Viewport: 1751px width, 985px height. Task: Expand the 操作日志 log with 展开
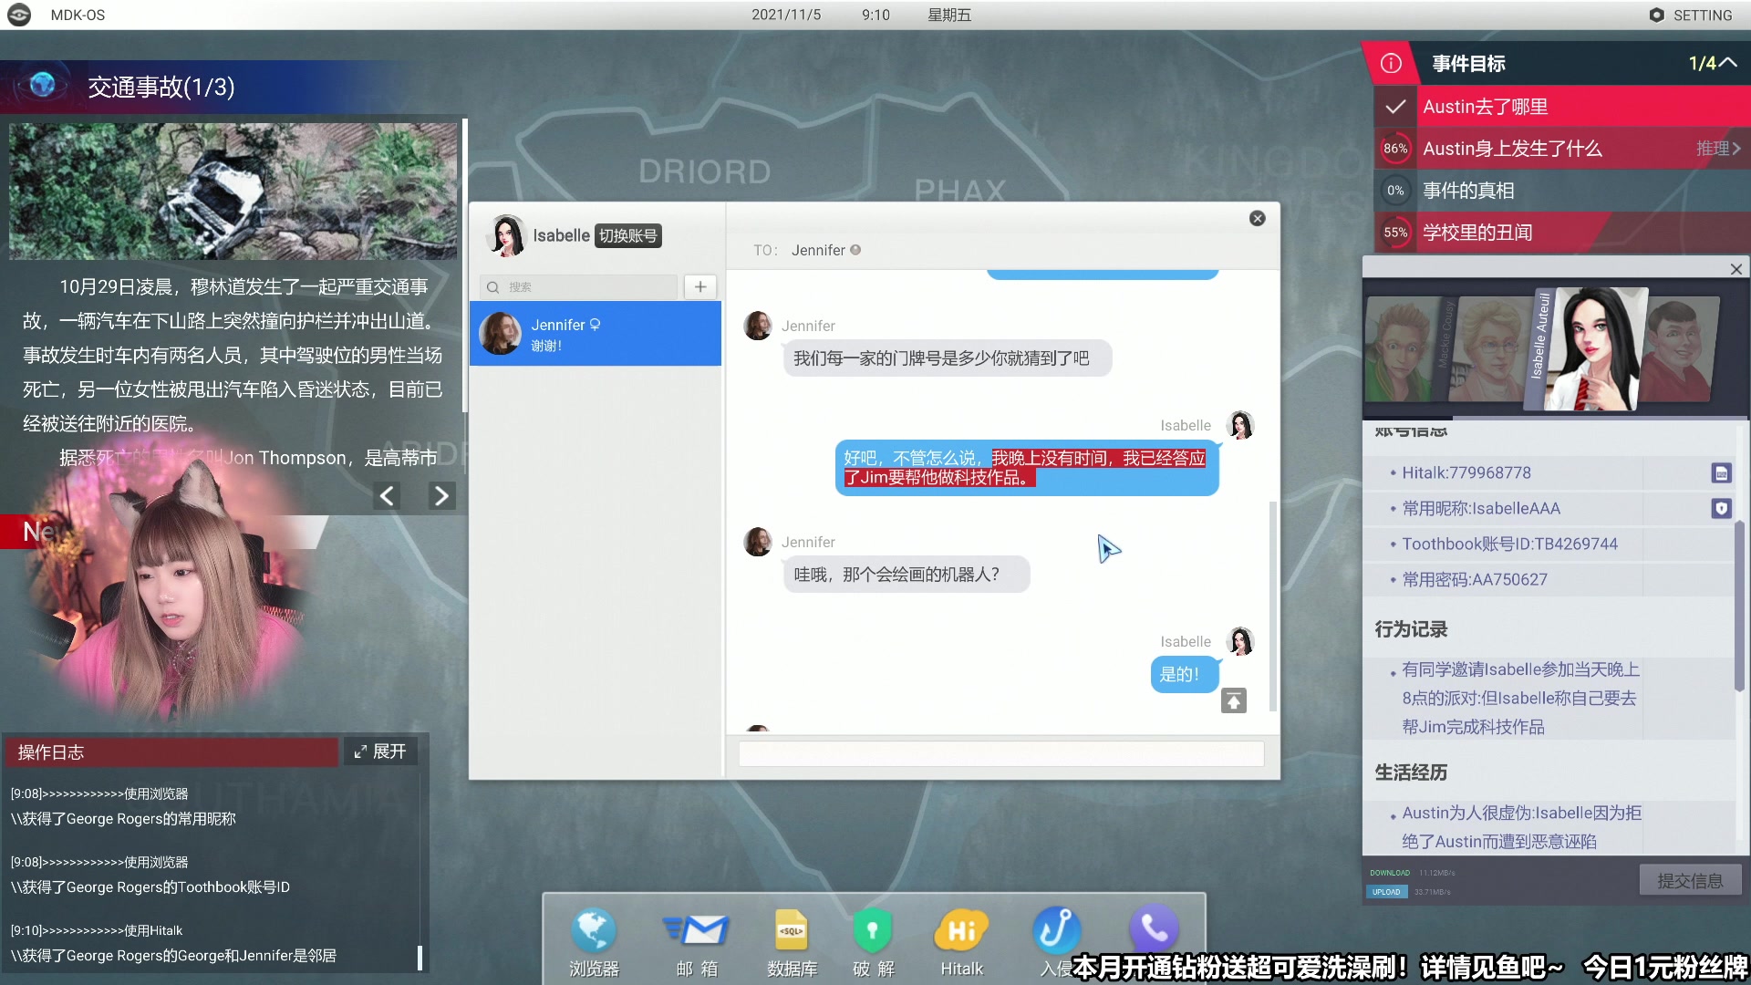[380, 751]
